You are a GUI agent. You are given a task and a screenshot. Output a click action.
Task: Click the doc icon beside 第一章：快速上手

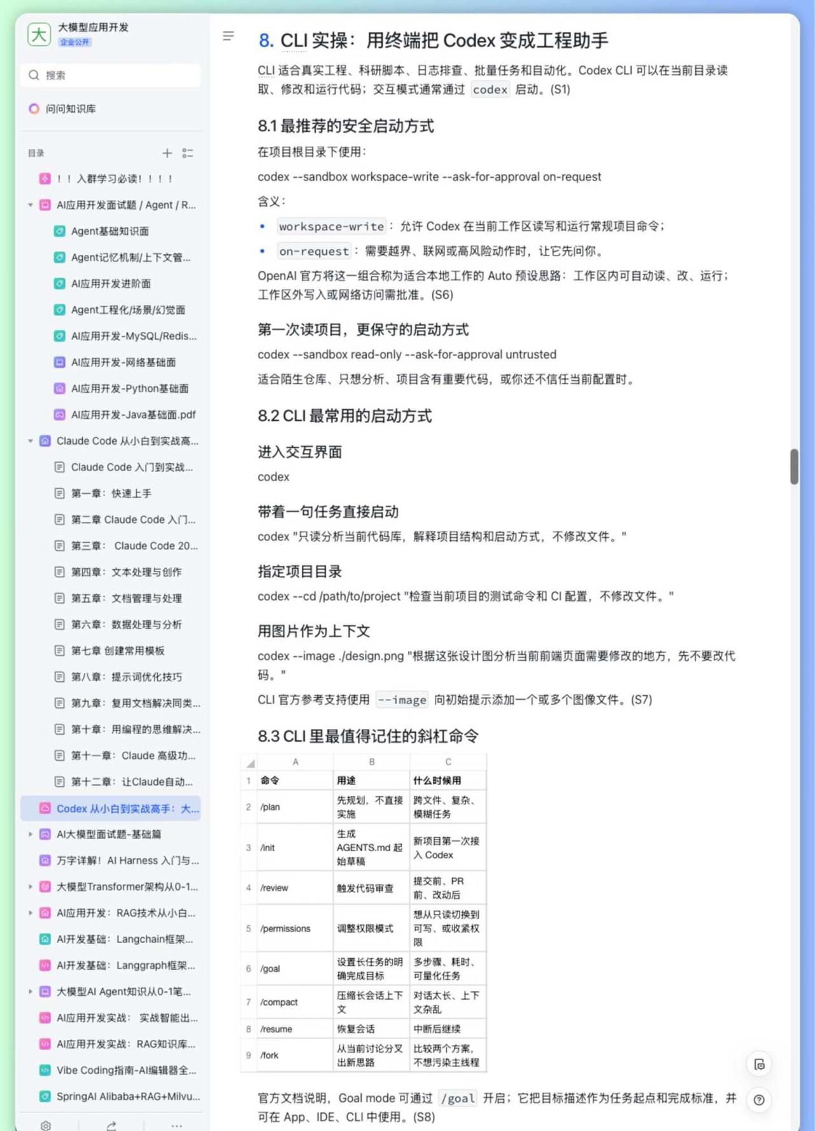click(59, 493)
